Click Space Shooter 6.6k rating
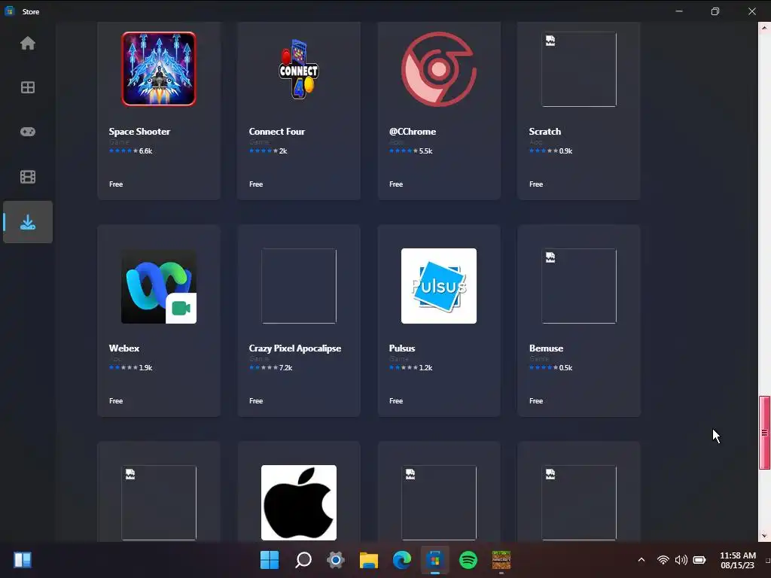771x578 pixels. point(131,151)
